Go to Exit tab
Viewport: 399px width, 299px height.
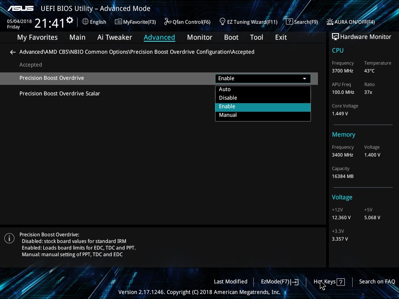pos(281,37)
